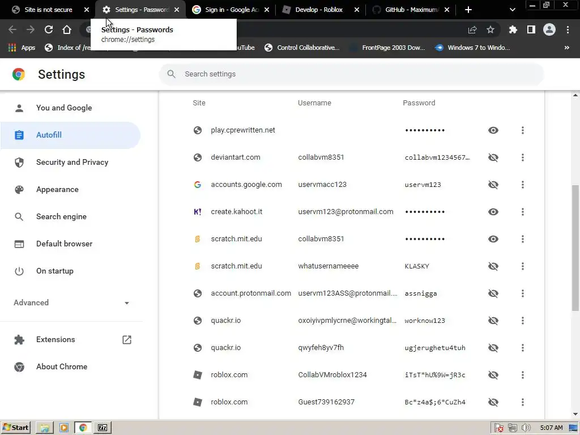
Task: Open the FrontPage 2003 Dow... bookmark
Action: (388, 48)
